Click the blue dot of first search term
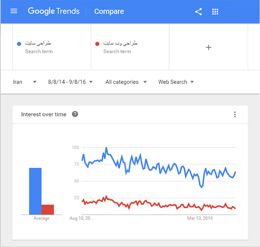The height and width of the screenshot is (247, 260). point(19,44)
